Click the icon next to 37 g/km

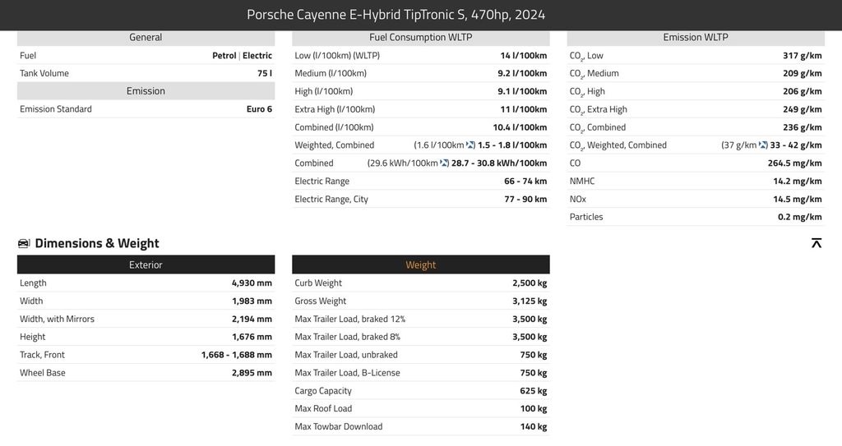point(764,145)
